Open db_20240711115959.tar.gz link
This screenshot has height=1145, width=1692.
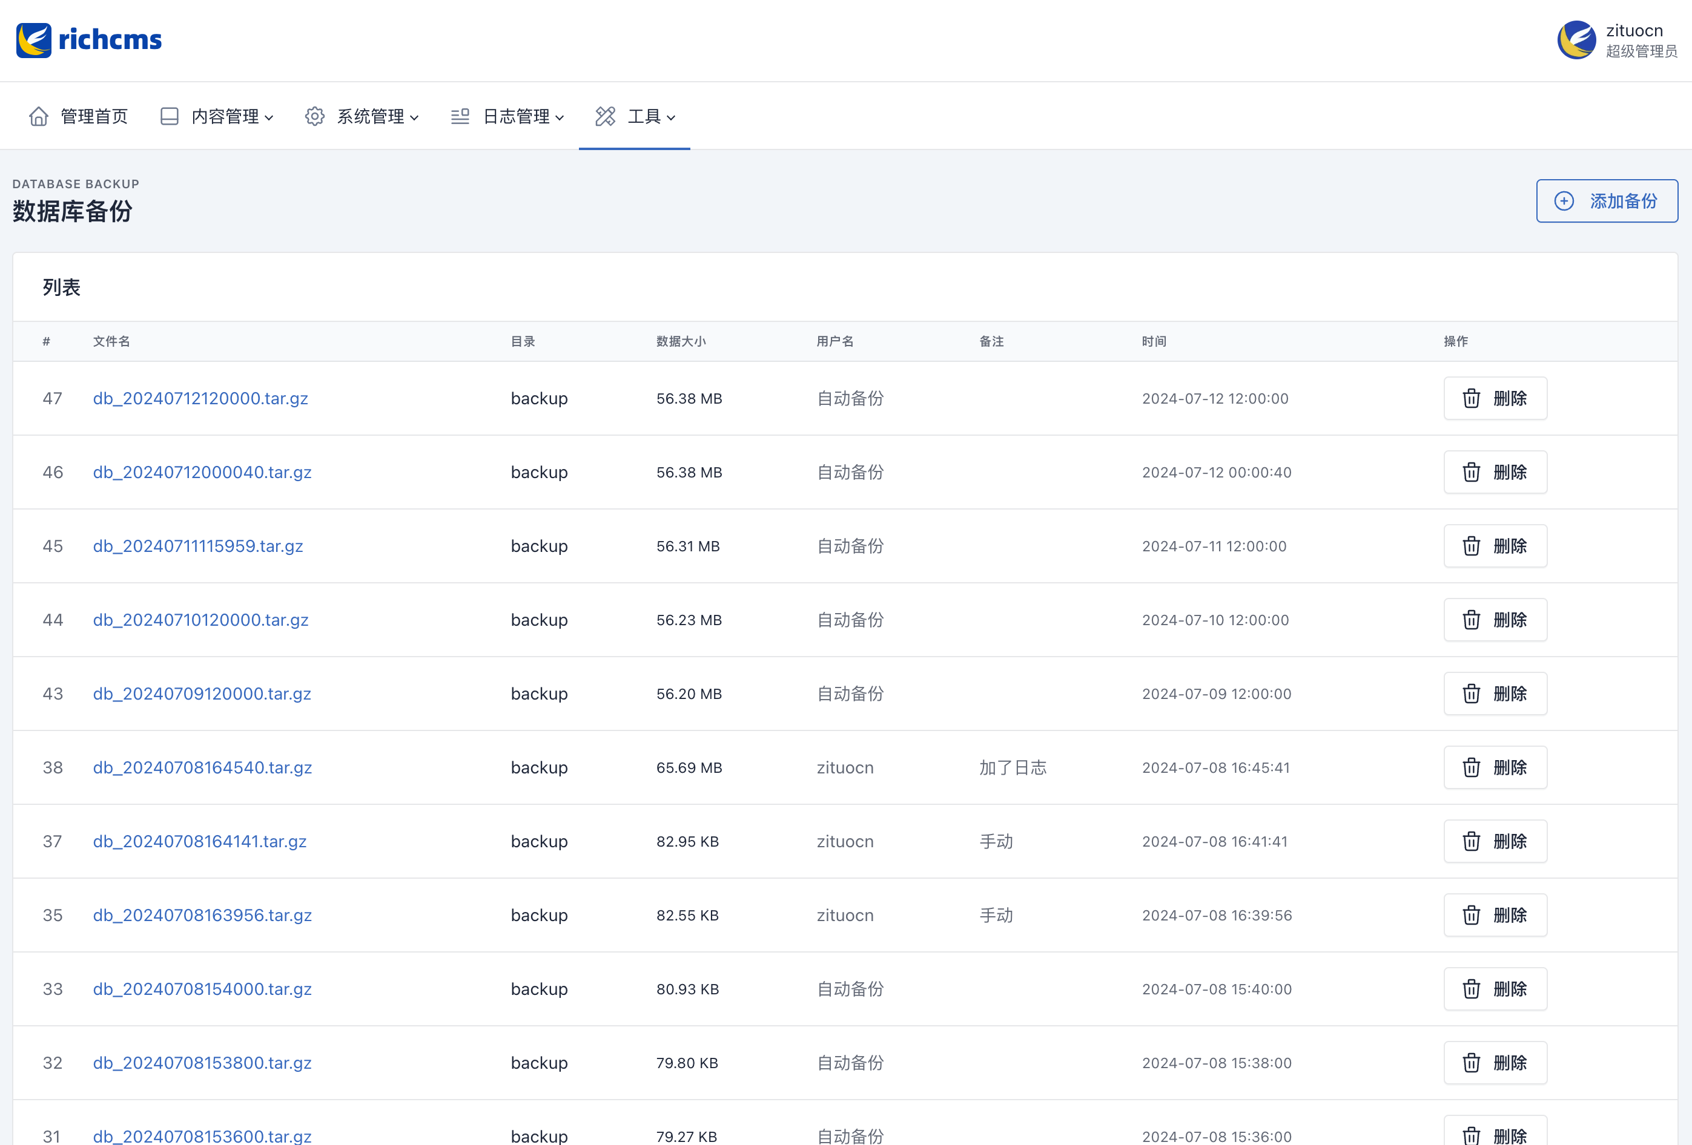click(197, 546)
